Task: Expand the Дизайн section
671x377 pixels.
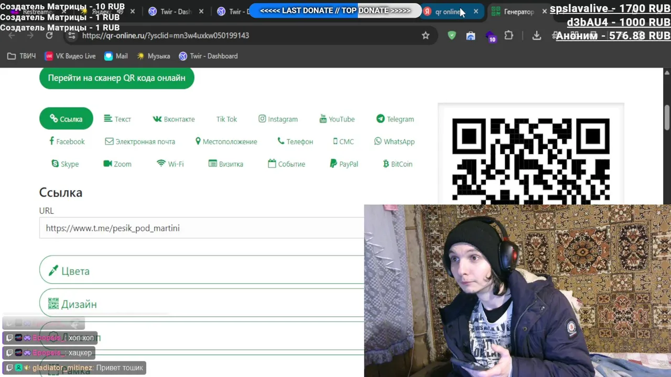Action: tap(202, 303)
